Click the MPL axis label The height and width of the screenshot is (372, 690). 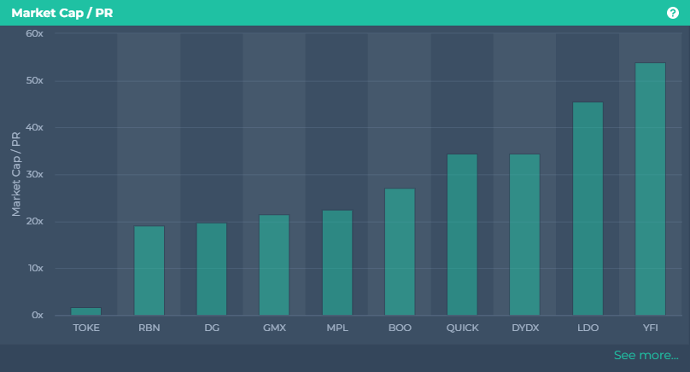click(x=337, y=328)
